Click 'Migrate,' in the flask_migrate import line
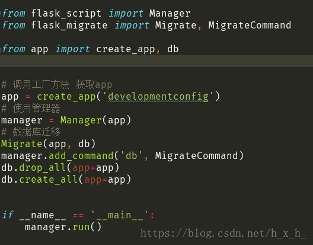This screenshot has height=245, width=313. tap(178, 26)
